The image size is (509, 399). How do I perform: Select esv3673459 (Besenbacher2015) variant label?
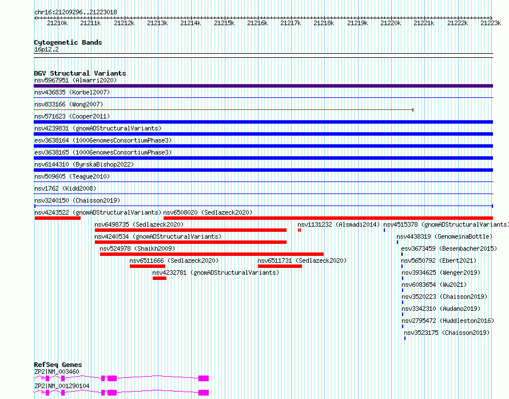449,248
